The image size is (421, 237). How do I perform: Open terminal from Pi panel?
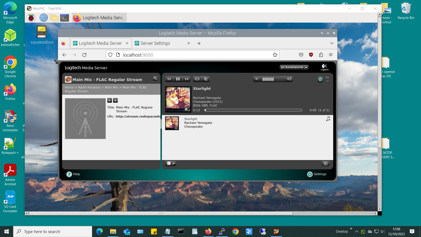[x=64, y=18]
